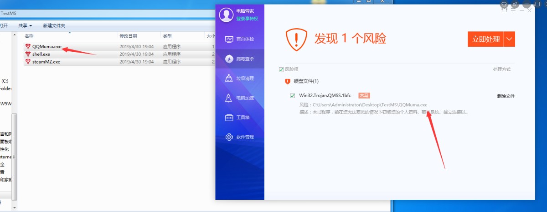Image resolution: width=547 pixels, height=212 pixels.
Task: Open the 共享 dropdown in Explorer toolbar
Action: coord(26,26)
